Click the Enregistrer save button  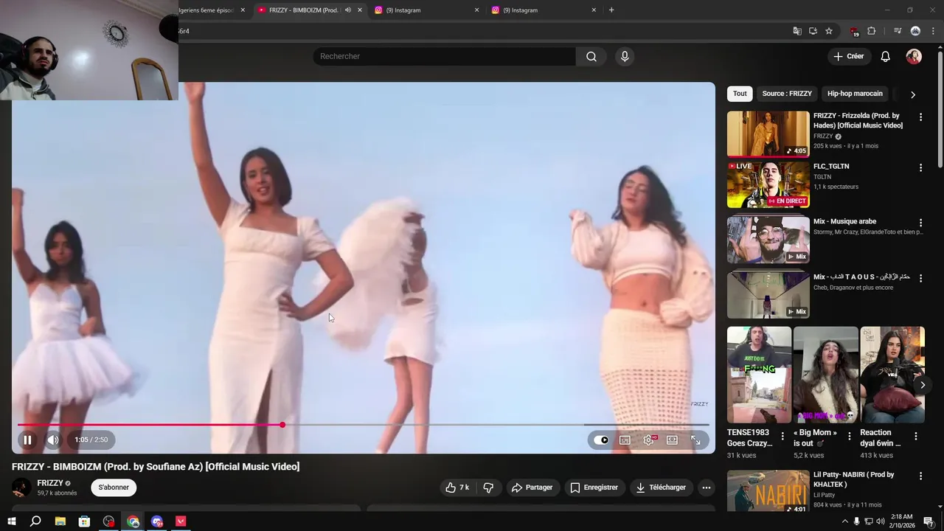click(594, 487)
